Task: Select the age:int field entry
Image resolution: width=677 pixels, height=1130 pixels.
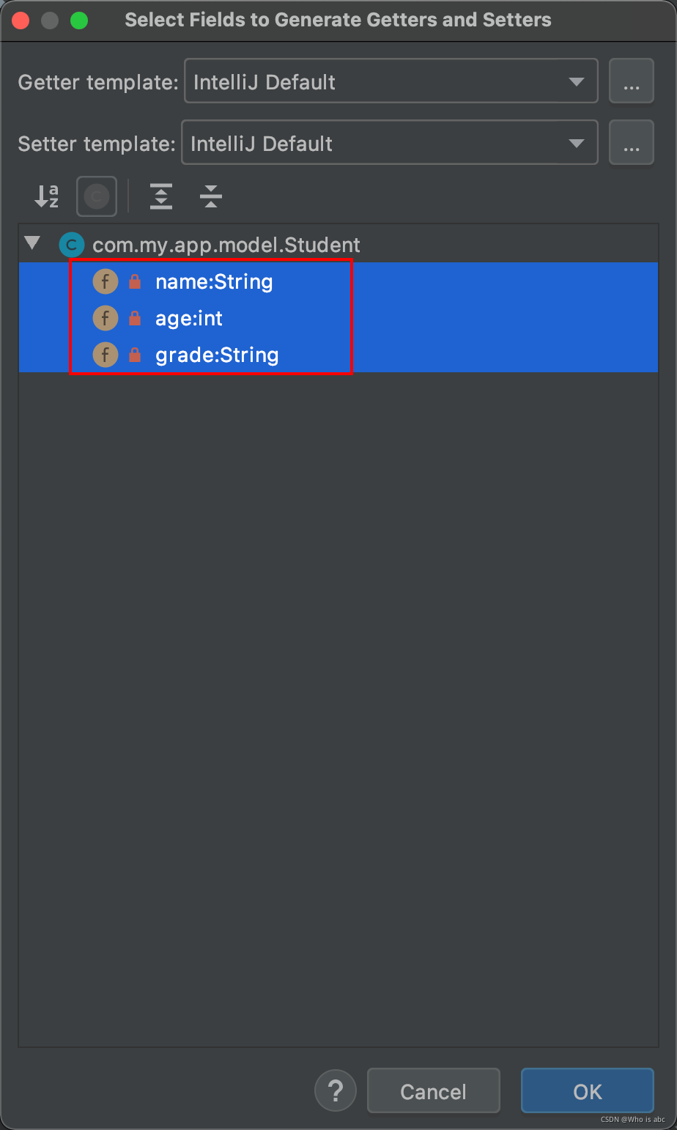Action: [189, 318]
